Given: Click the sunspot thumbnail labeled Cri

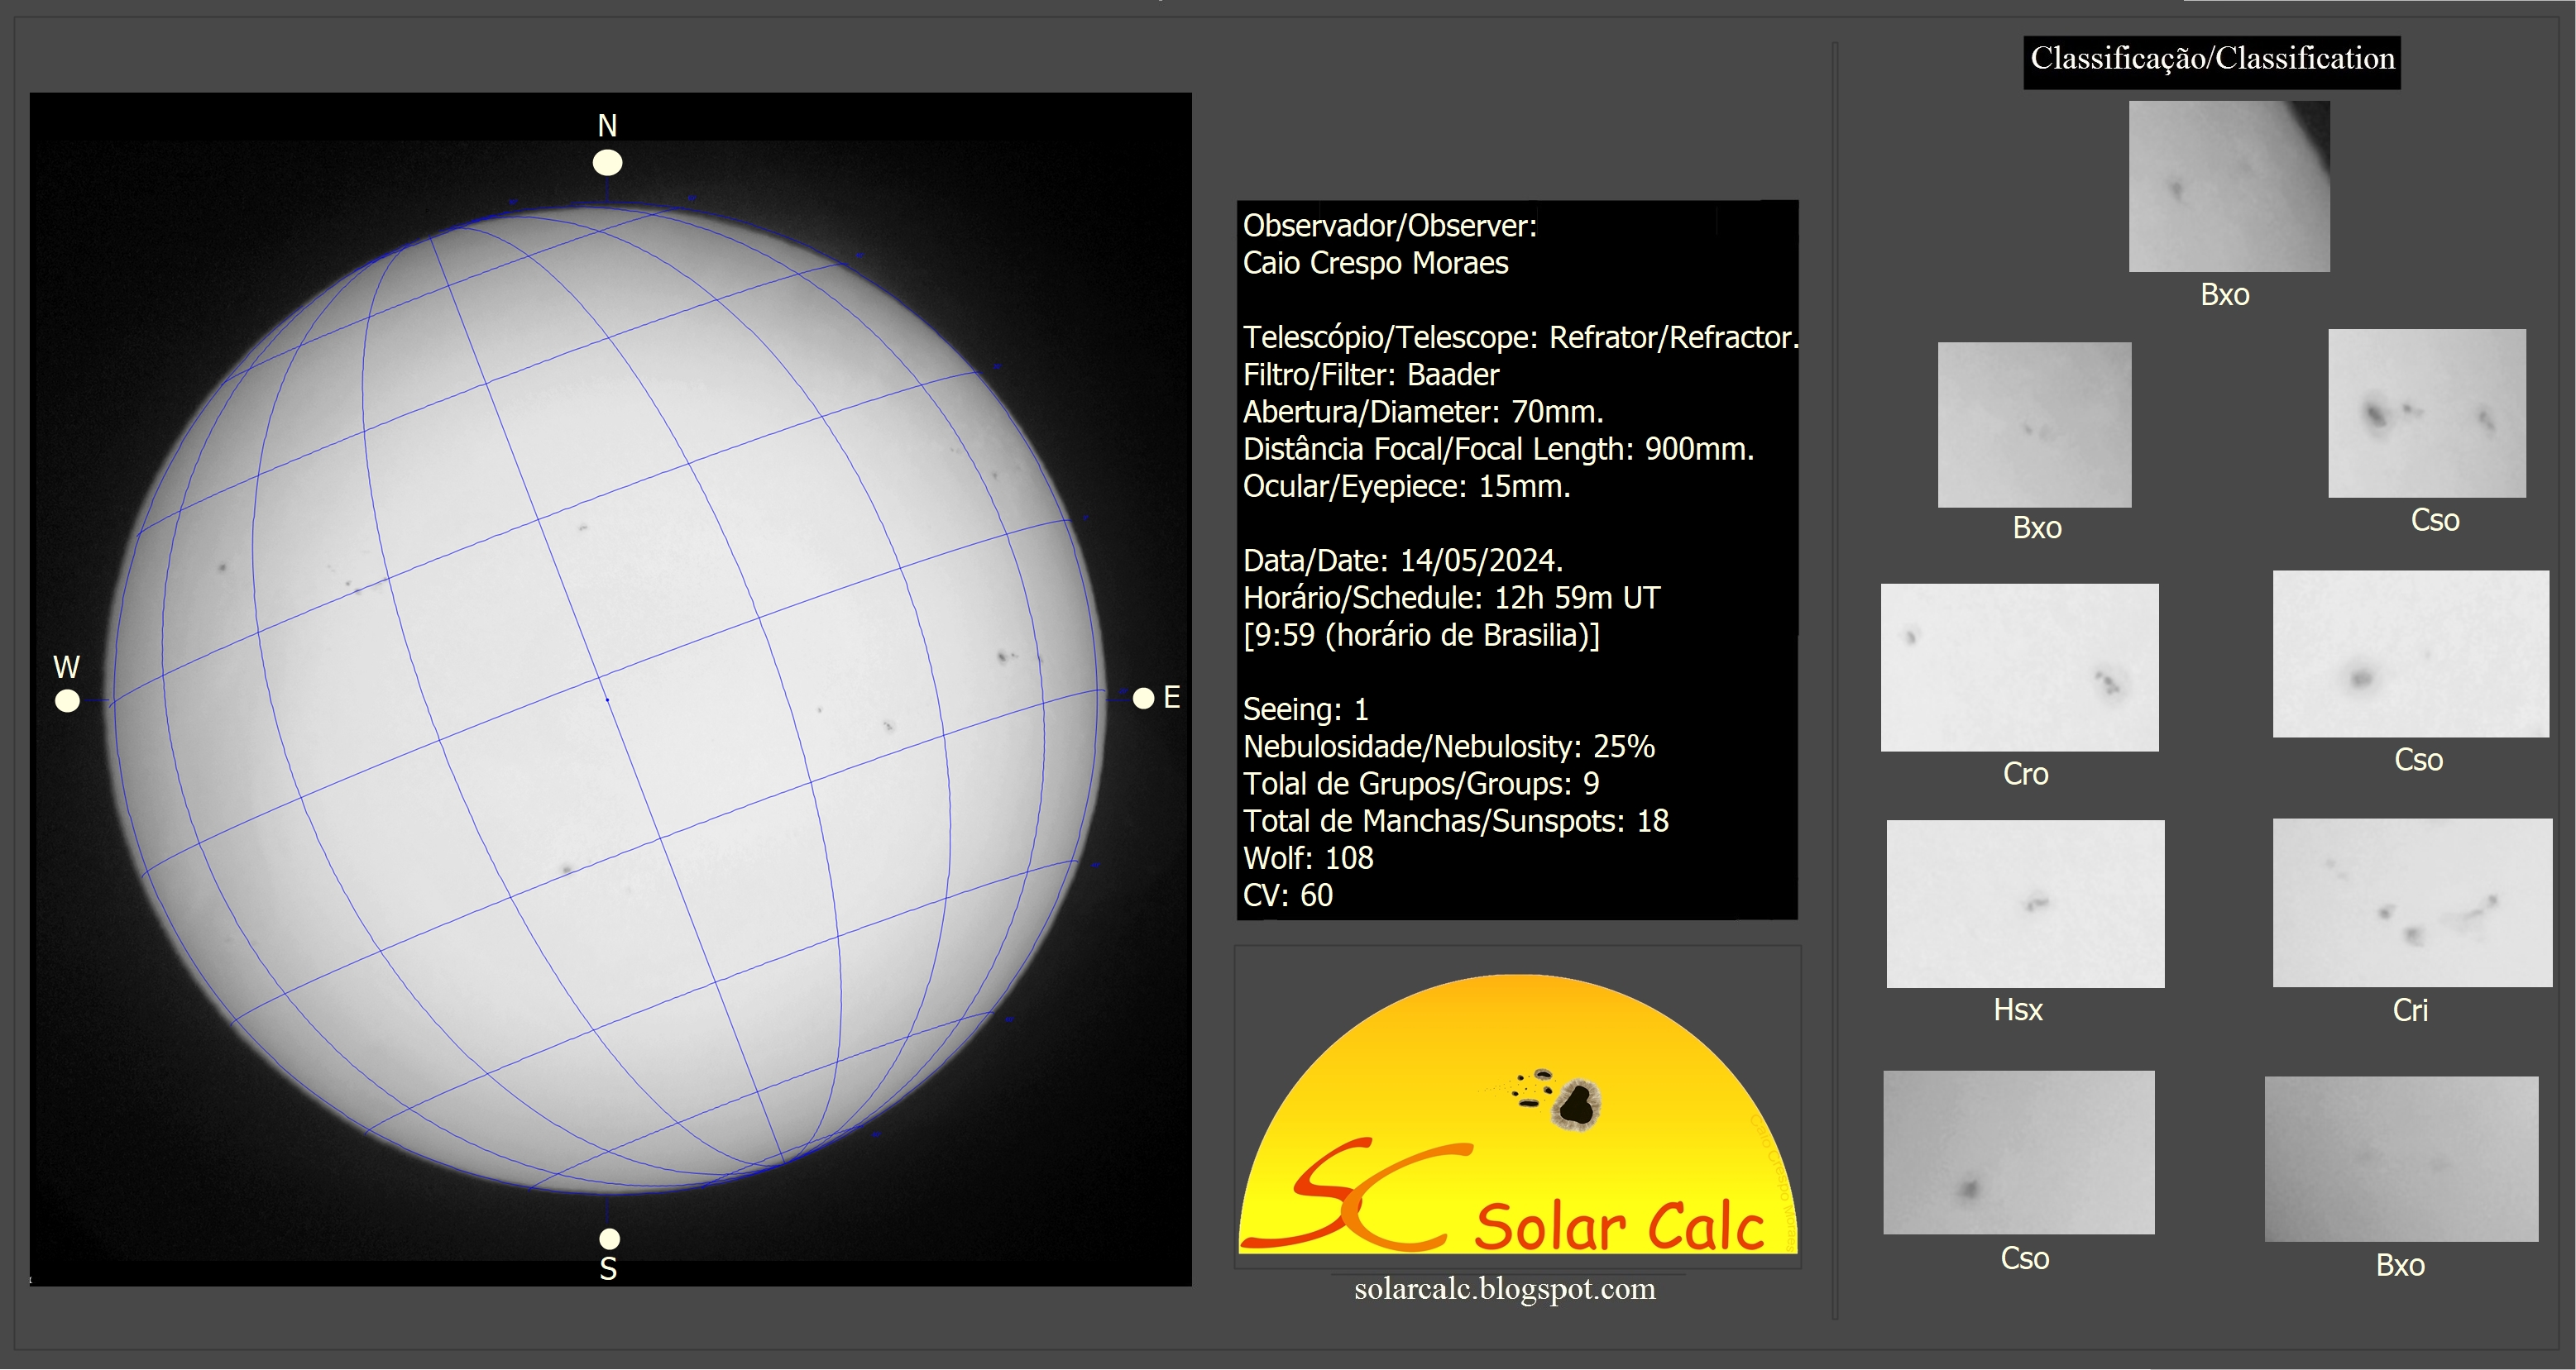Looking at the screenshot, I should 2411,902.
